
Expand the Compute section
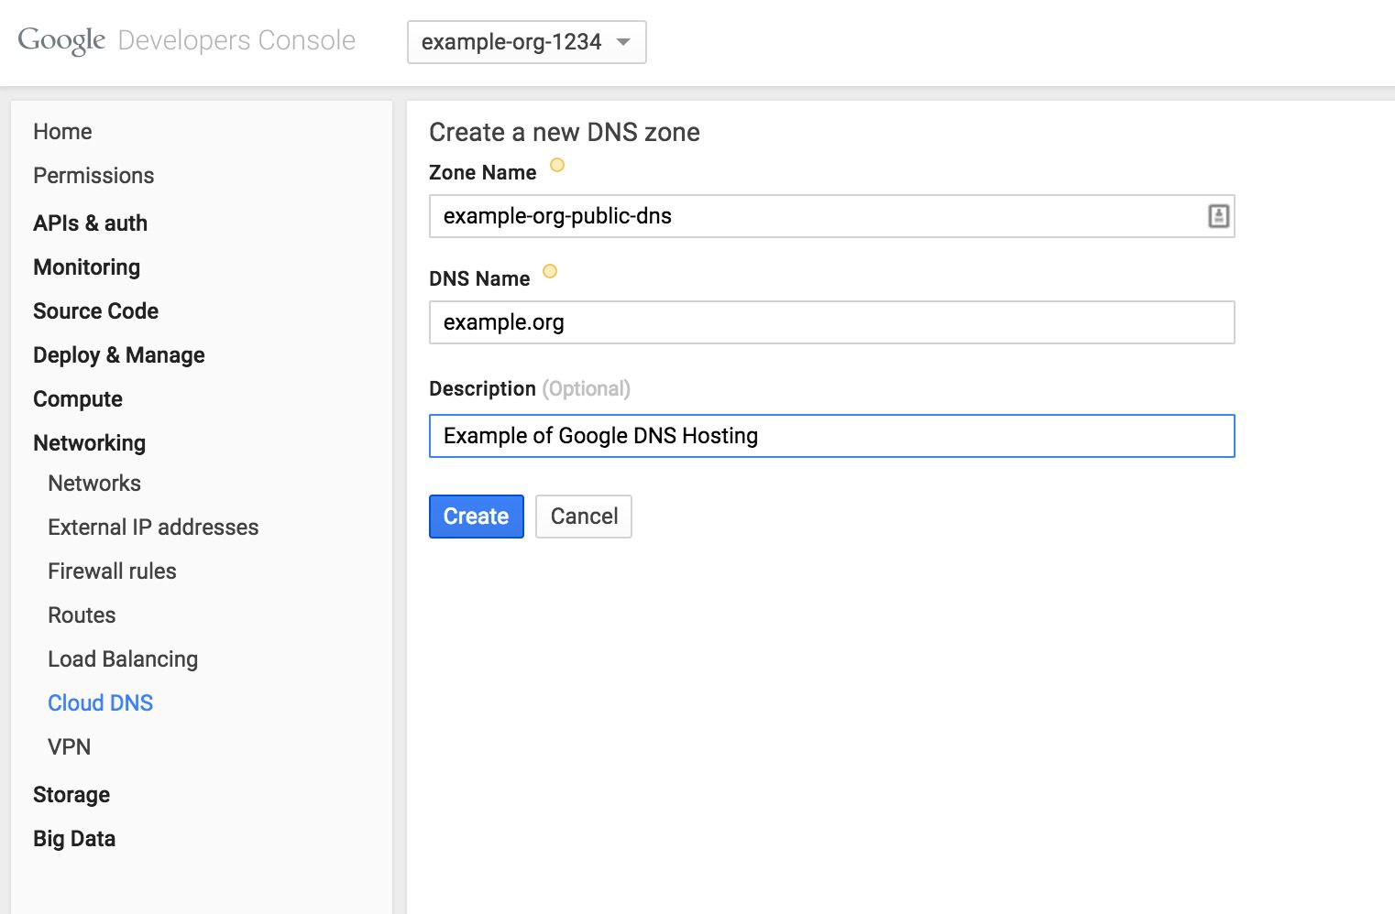[77, 398]
